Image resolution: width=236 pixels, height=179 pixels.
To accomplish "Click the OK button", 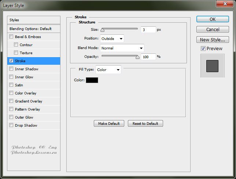I will pyautogui.click(x=213, y=19).
